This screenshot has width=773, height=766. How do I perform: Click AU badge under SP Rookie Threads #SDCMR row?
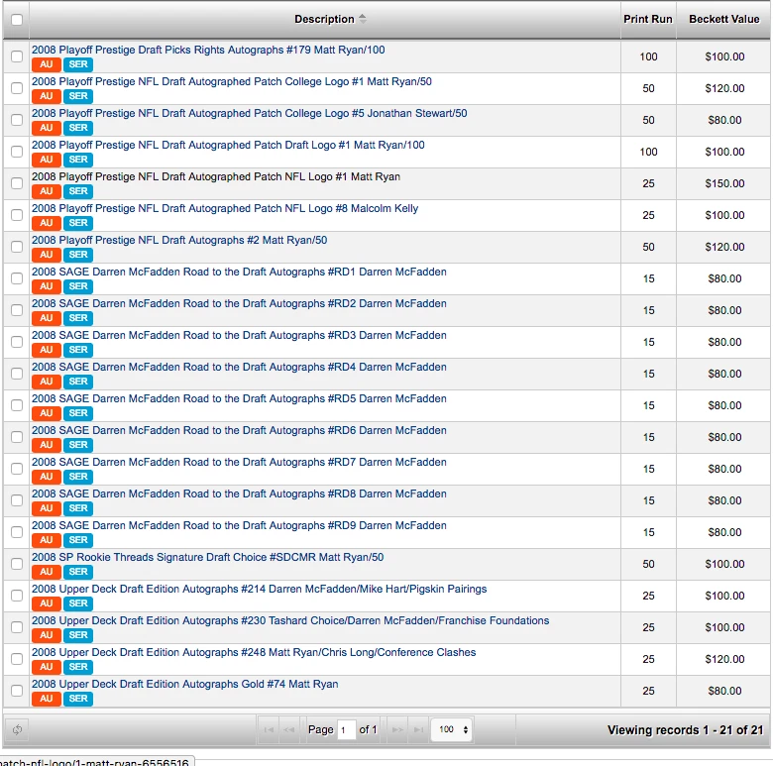(x=47, y=572)
